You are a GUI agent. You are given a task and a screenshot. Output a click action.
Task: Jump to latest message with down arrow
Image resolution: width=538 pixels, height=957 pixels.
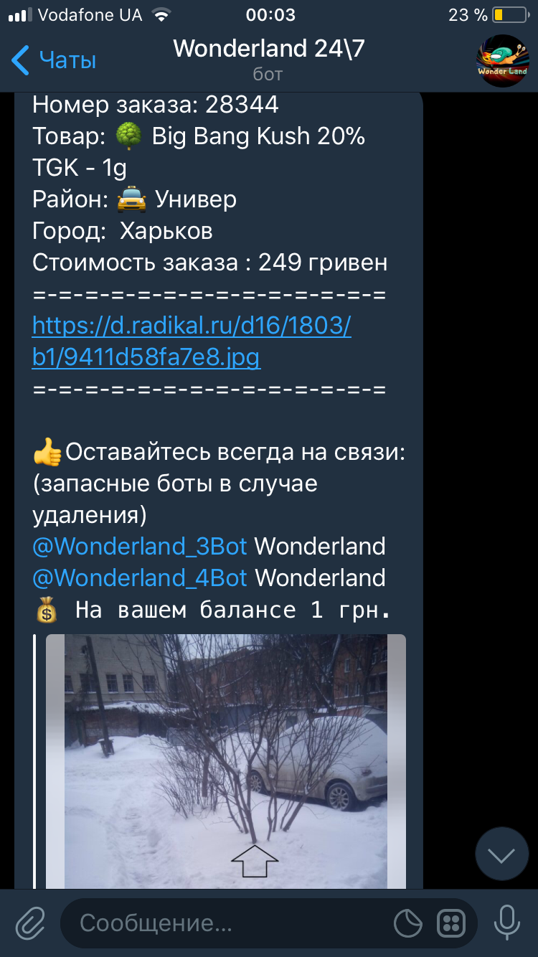(501, 854)
